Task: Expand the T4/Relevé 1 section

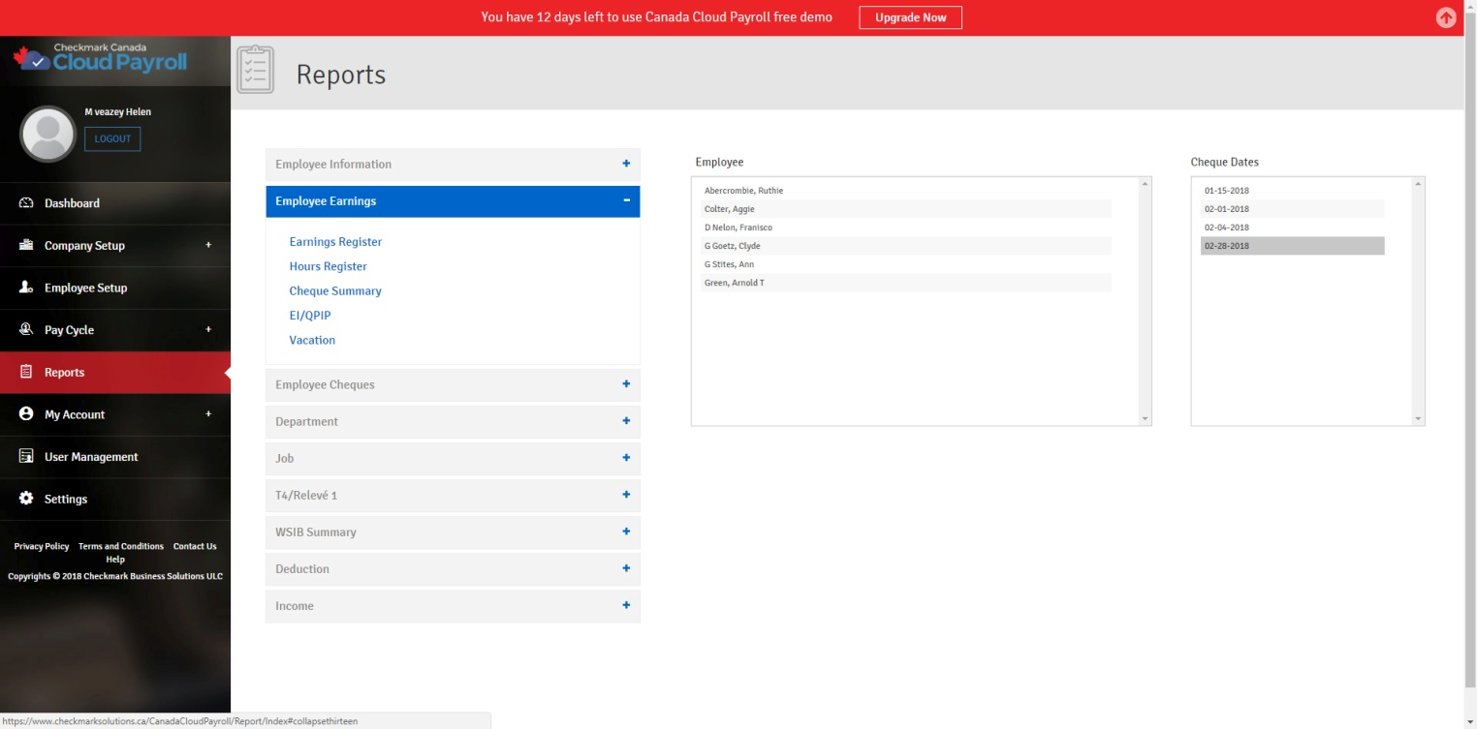Action: [x=626, y=495]
